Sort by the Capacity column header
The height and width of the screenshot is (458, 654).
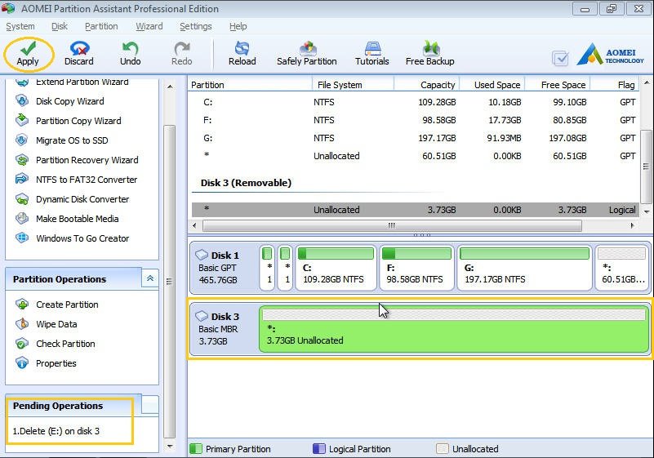click(x=438, y=85)
